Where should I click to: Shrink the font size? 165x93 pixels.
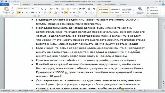click(45, 9)
